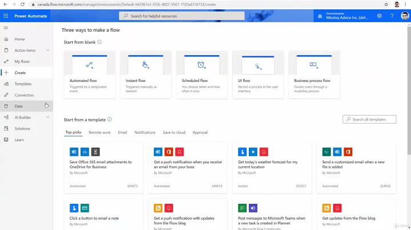Viewport: 411px width, 230px height.
Task: Switch to the Notifications tab
Action: click(144, 133)
